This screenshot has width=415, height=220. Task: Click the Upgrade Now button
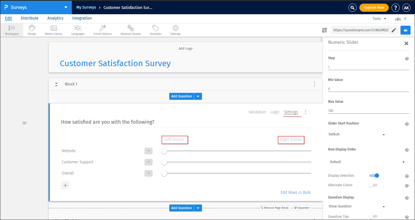pyautogui.click(x=374, y=8)
